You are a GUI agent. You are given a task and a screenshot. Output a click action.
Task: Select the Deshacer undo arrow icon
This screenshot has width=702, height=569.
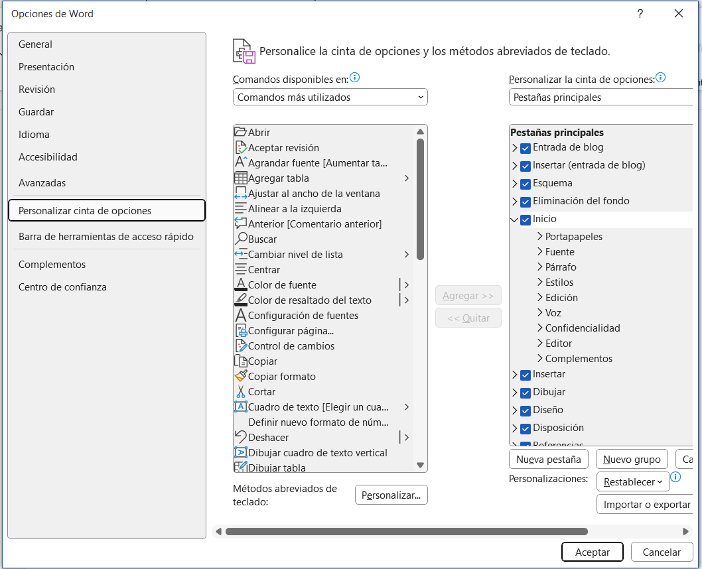241,437
